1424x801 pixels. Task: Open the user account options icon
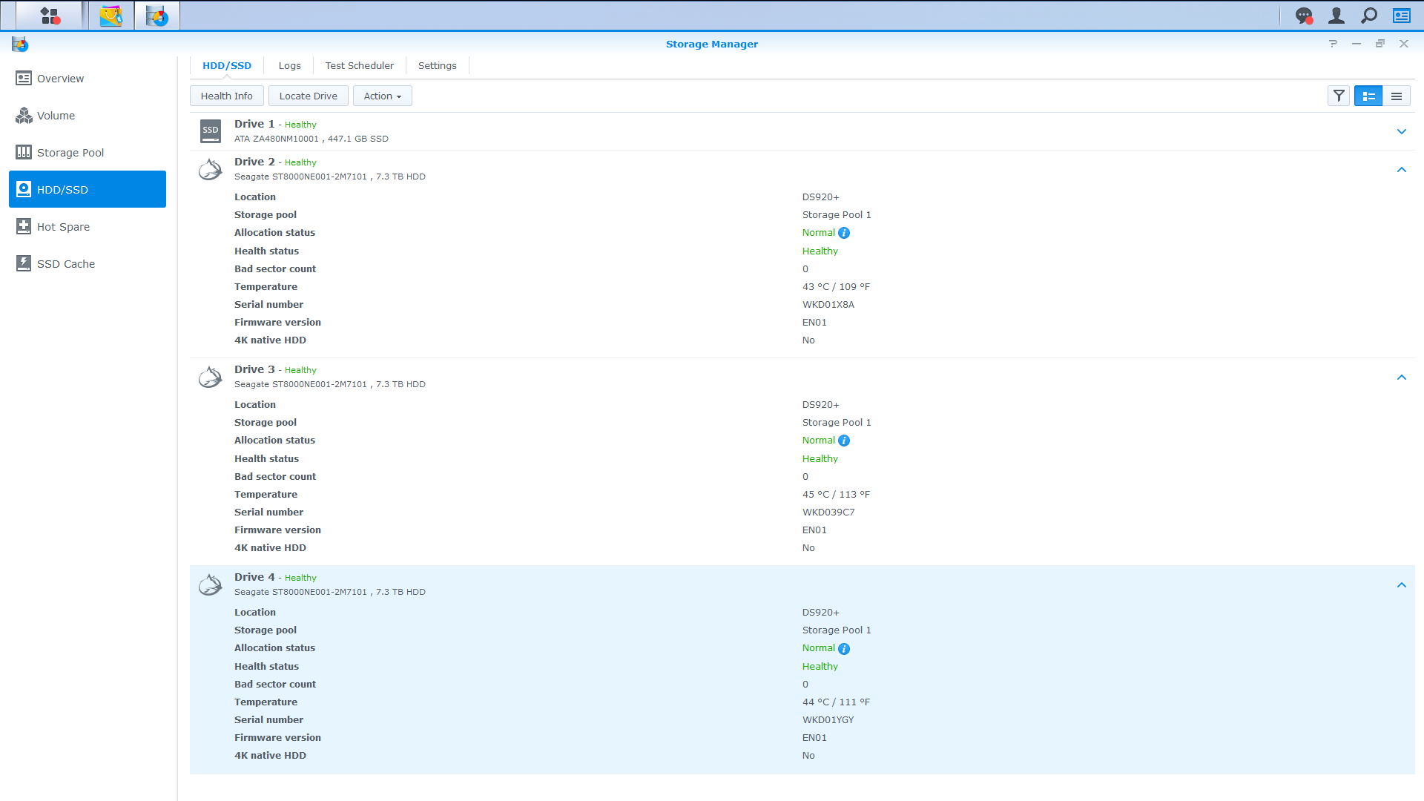pos(1336,16)
